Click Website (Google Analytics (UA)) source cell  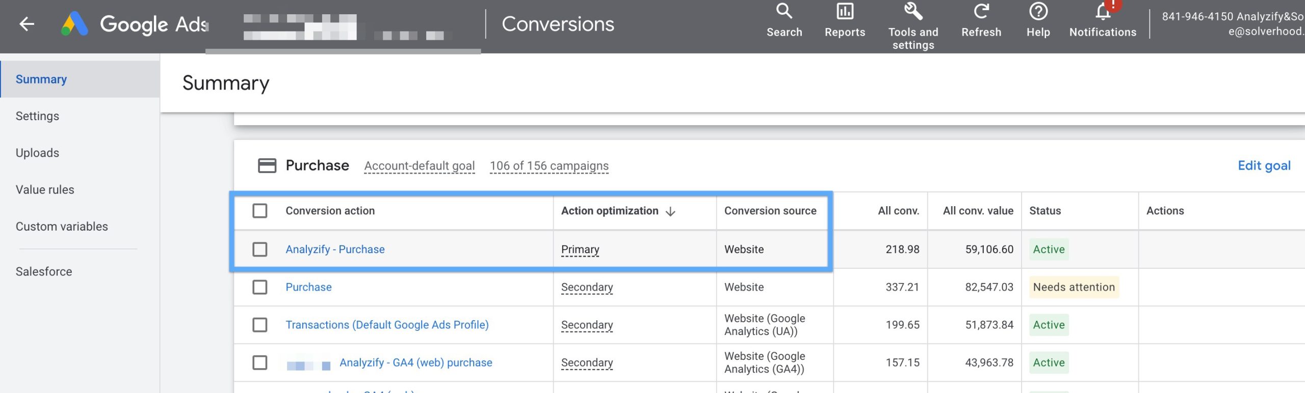(x=765, y=325)
